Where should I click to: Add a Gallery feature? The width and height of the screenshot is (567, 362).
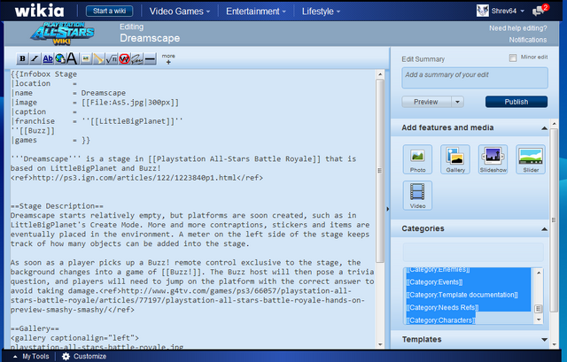click(455, 159)
